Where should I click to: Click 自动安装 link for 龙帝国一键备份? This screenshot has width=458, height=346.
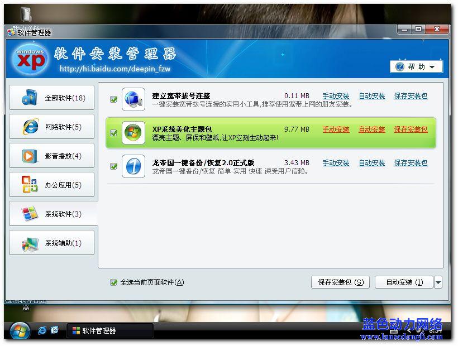click(x=372, y=163)
